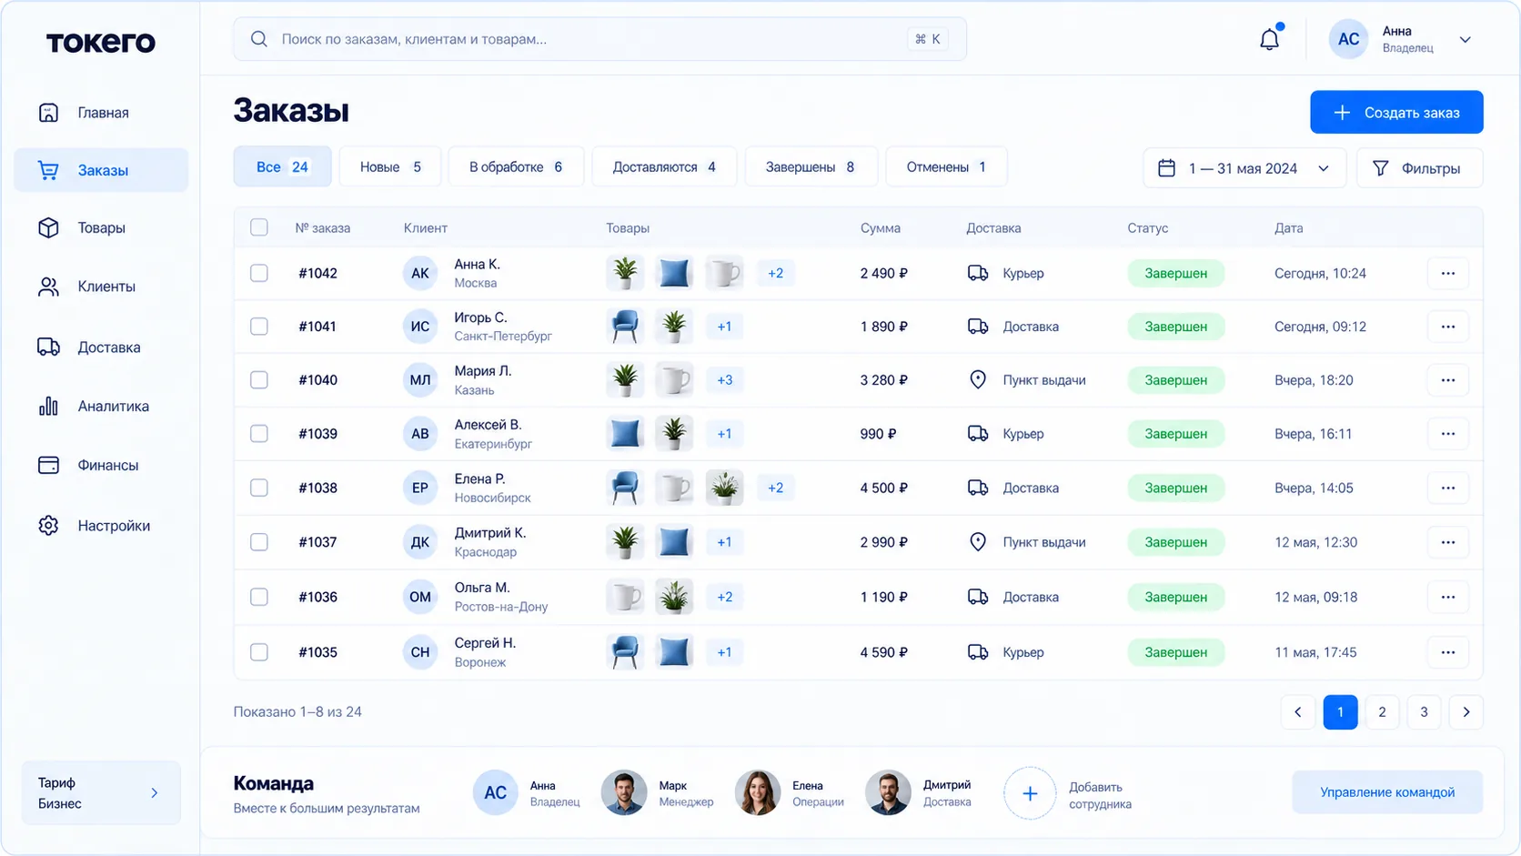Image resolution: width=1521 pixels, height=856 pixels.
Task: Click the Товары box icon in sidebar
Action: coord(48,227)
